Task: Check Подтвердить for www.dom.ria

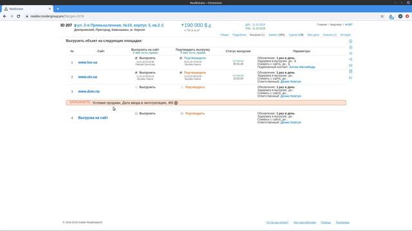Action: click(182, 87)
